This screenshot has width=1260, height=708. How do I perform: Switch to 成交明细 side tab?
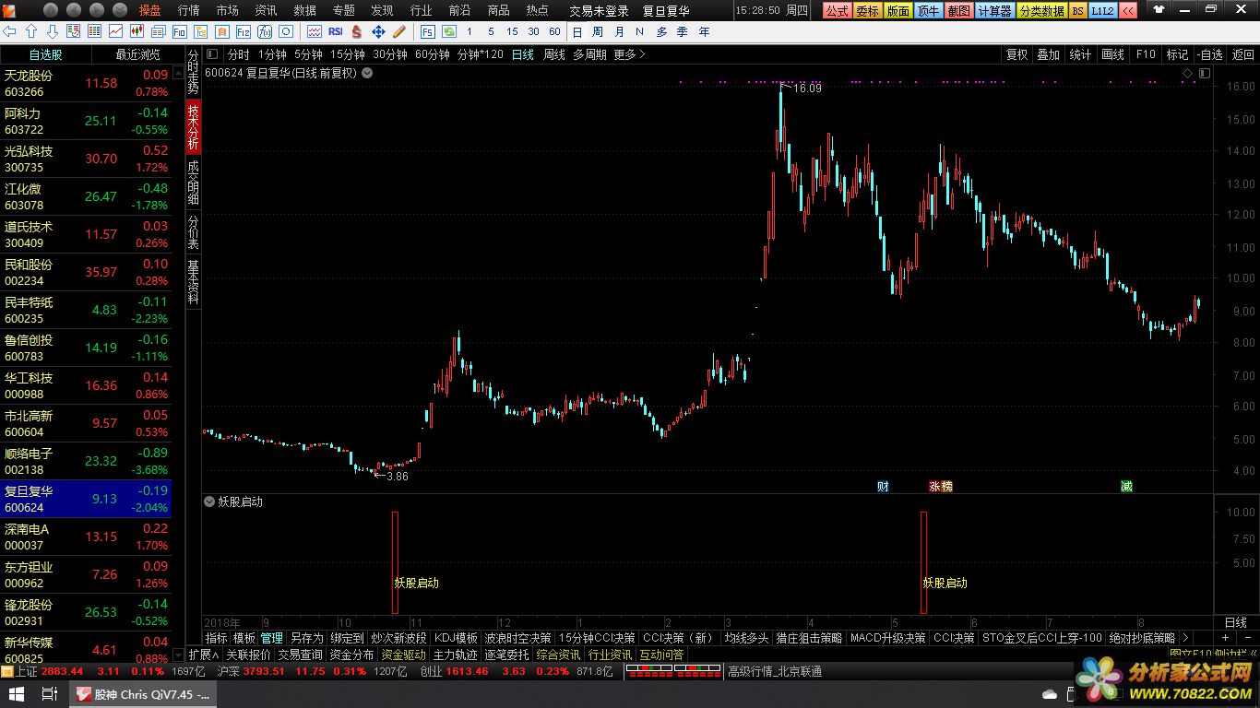point(193,183)
